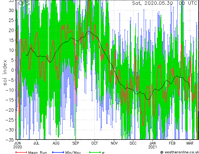Click the 'CFS' model label
This screenshot has width=199, height=154.
point(24,3)
